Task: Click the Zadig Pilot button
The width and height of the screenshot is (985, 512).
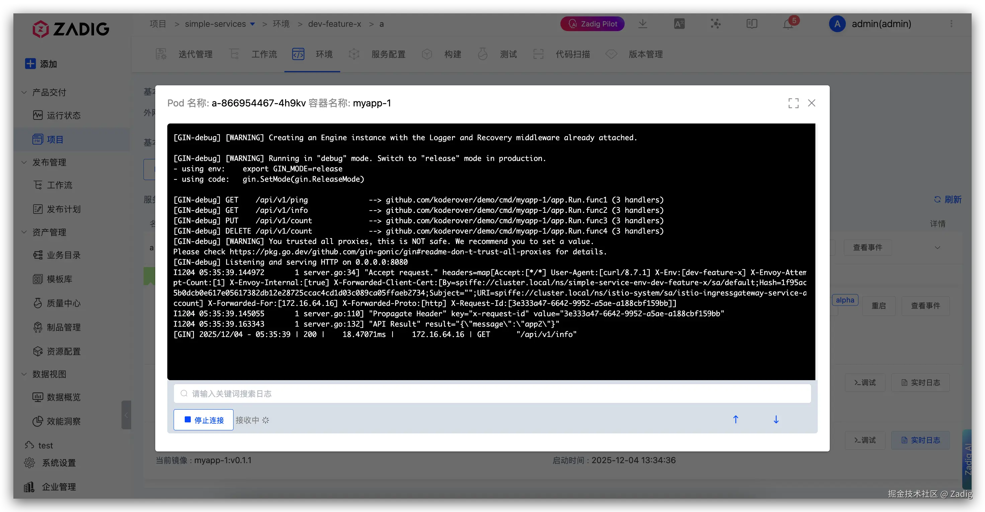Action: [x=592, y=24]
